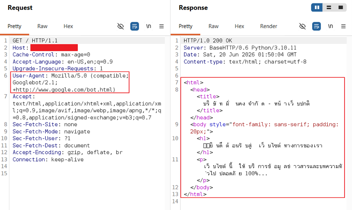Click the Accept-Language header line
The height and width of the screenshot is (210, 352).
coord(63,62)
